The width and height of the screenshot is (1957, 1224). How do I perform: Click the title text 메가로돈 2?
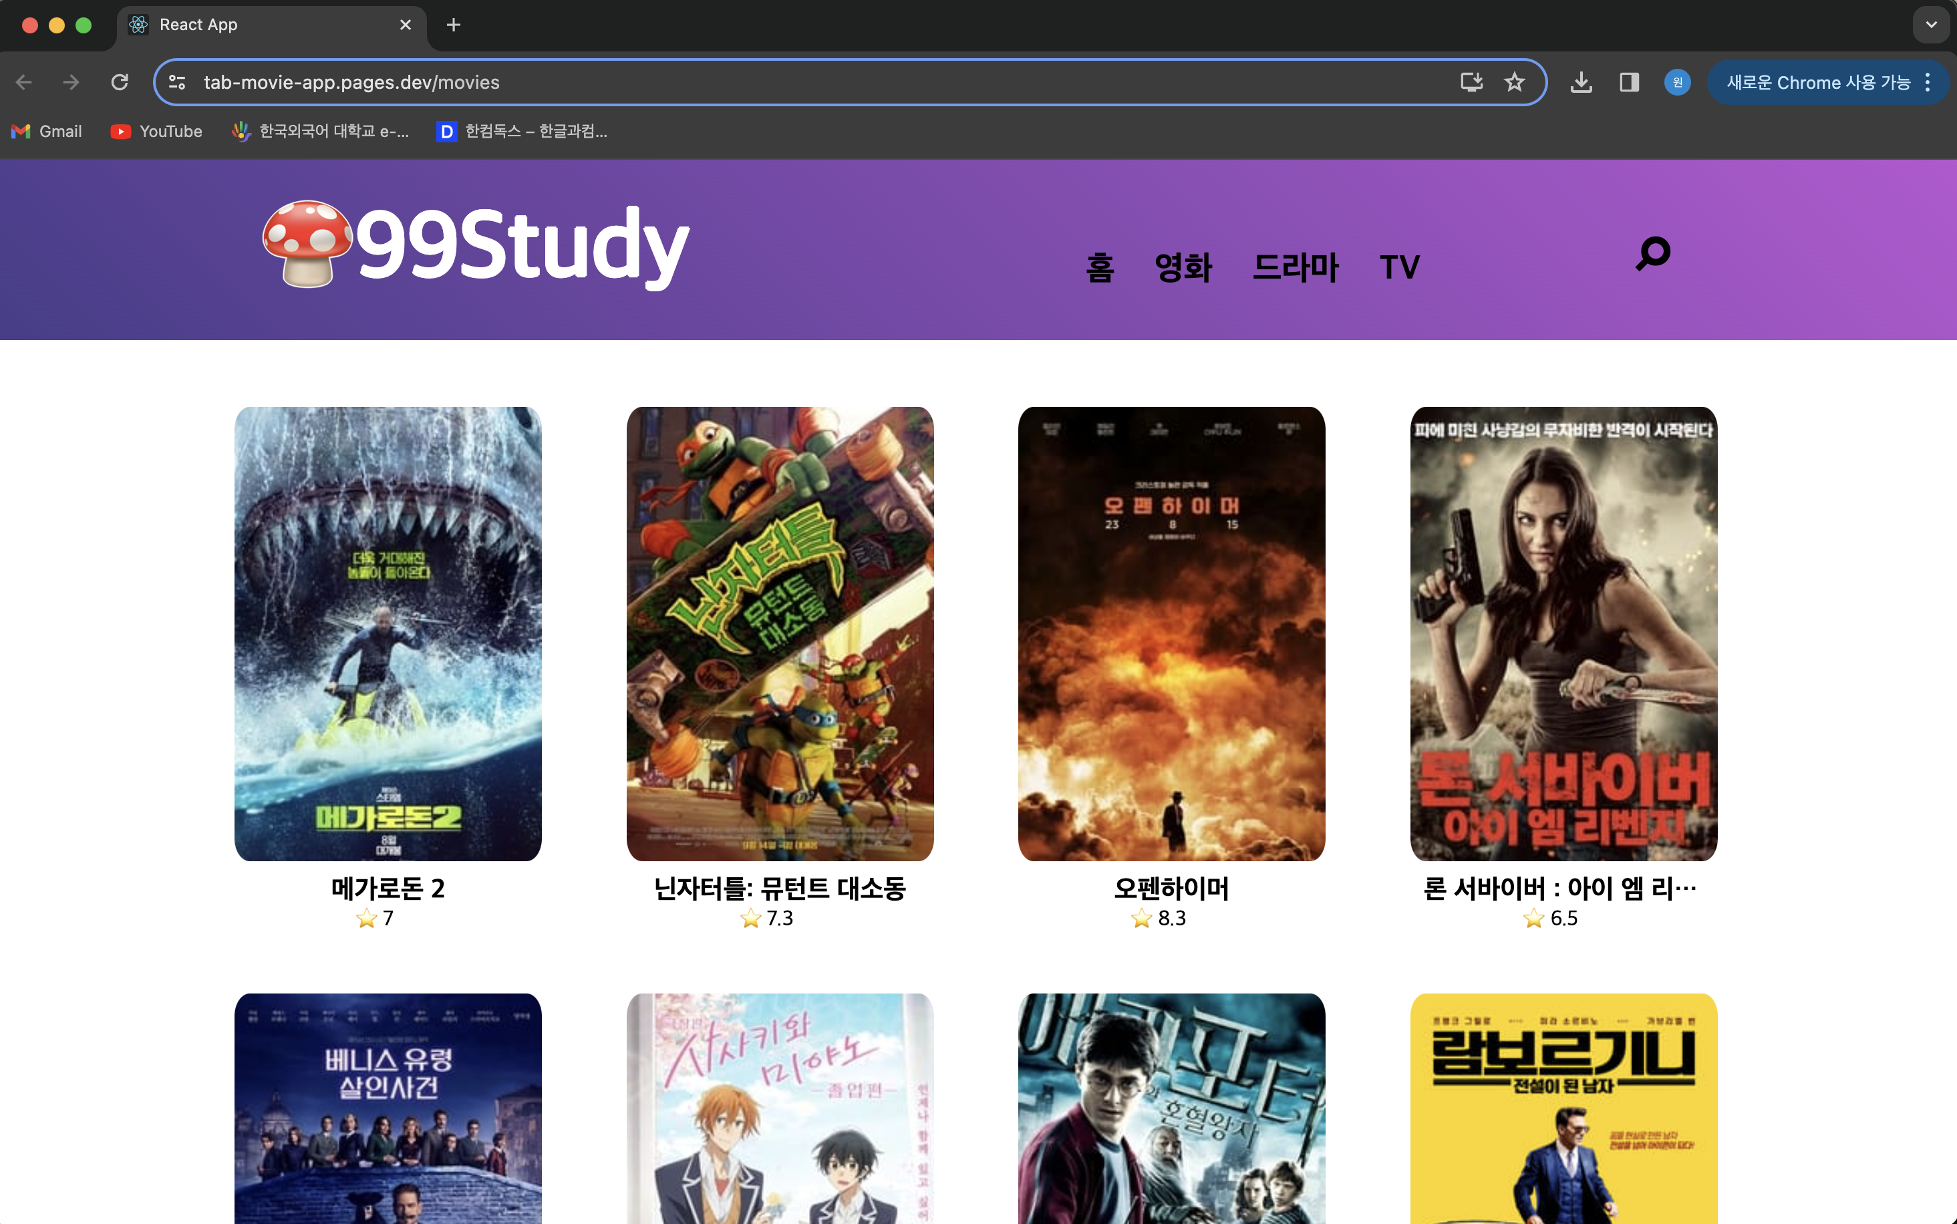point(388,888)
